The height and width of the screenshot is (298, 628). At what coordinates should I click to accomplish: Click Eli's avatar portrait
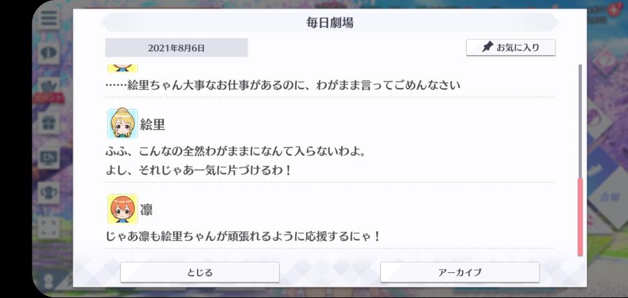(x=123, y=124)
